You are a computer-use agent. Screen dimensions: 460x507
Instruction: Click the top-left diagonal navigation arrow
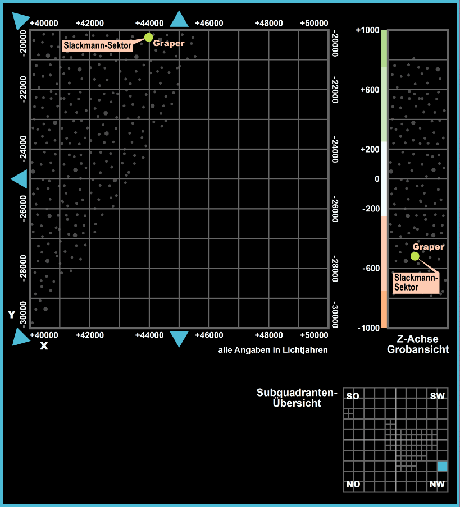20,20
